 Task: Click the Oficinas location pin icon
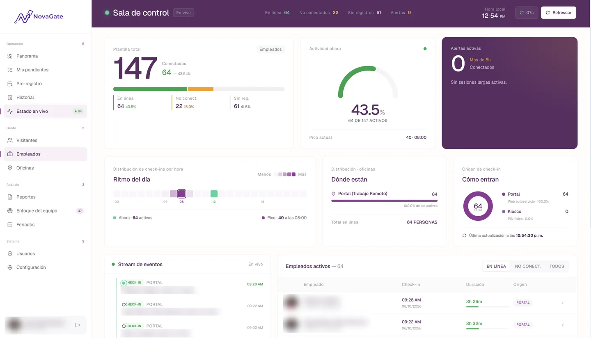[10, 168]
